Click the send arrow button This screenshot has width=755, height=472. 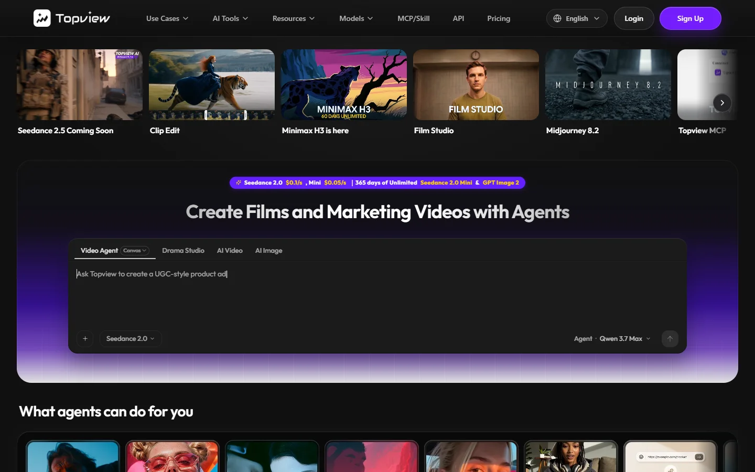point(670,339)
